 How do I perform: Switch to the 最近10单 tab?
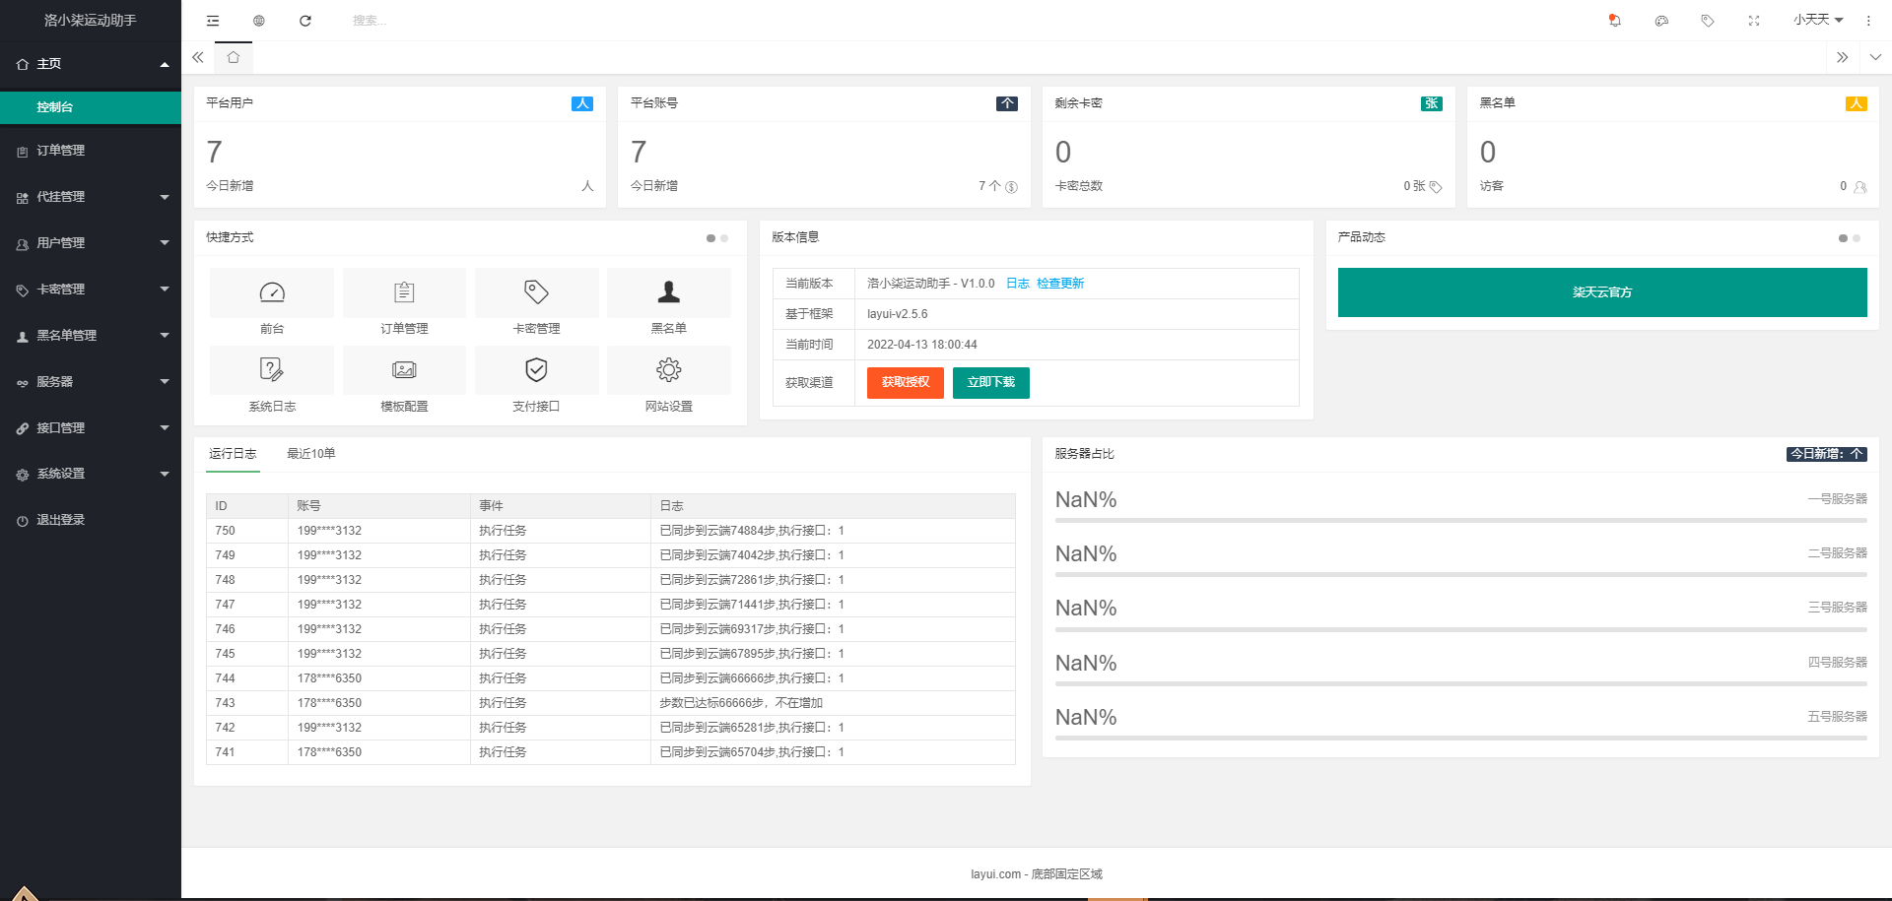pos(311,454)
